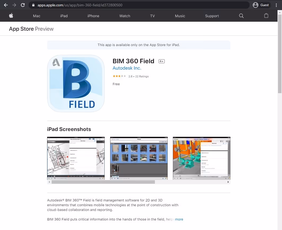Reload the page with the refresh icon
This screenshot has height=230, width=282.
[x=23, y=5]
